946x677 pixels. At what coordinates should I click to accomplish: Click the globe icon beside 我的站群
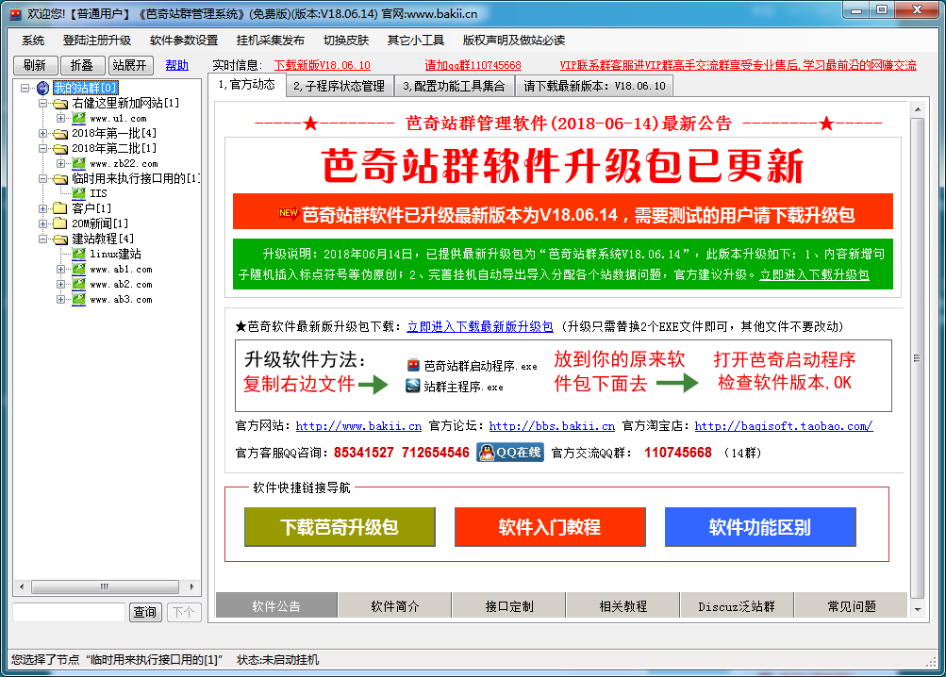(x=42, y=88)
